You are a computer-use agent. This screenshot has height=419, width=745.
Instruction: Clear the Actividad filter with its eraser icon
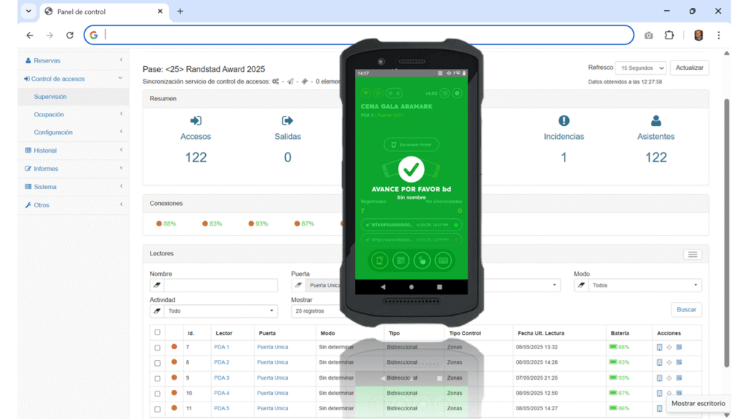click(x=157, y=311)
